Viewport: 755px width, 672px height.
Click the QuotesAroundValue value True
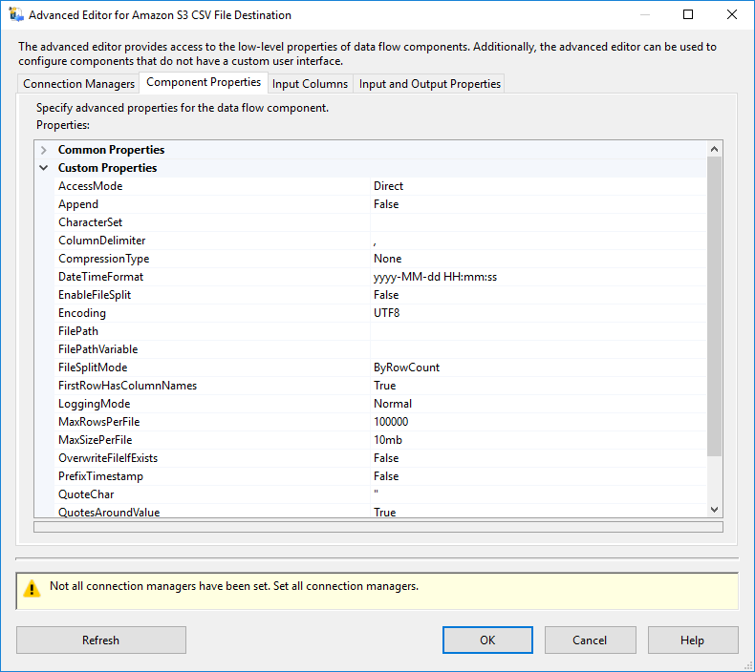pos(385,513)
